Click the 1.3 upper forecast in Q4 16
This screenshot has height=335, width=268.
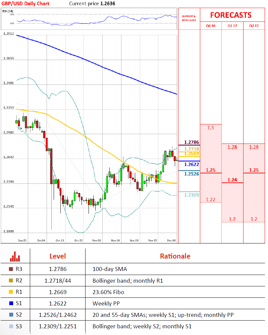(211, 128)
